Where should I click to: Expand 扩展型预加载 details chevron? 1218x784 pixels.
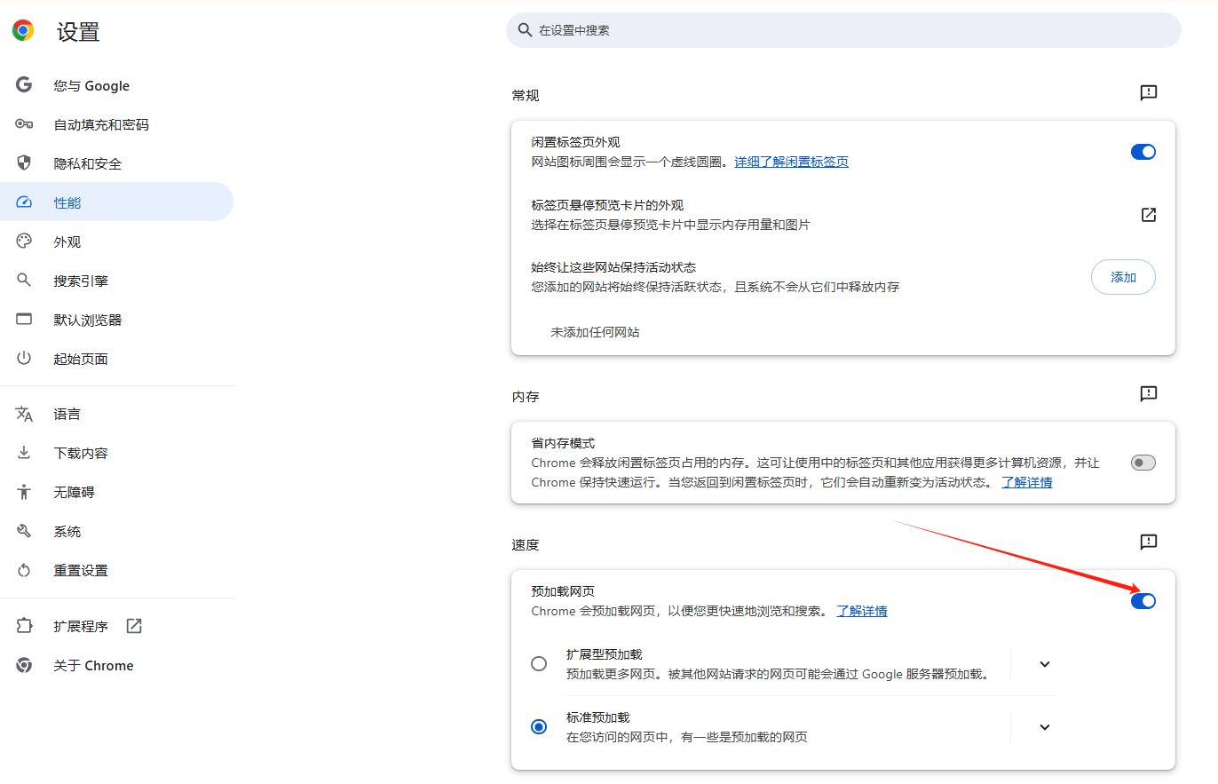click(1045, 664)
